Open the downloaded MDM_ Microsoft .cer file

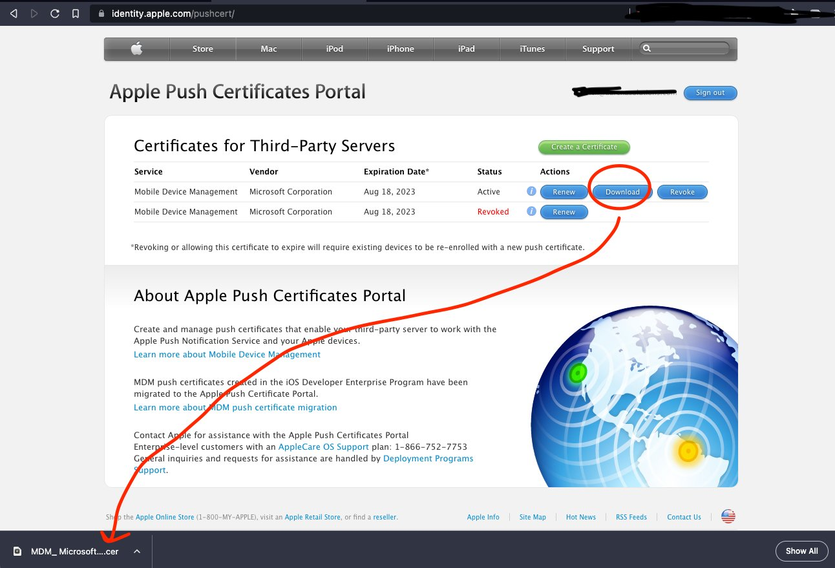pyautogui.click(x=75, y=551)
